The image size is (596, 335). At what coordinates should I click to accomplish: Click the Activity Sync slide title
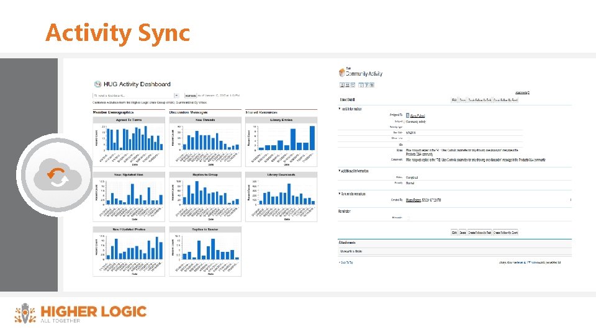pyautogui.click(x=117, y=33)
